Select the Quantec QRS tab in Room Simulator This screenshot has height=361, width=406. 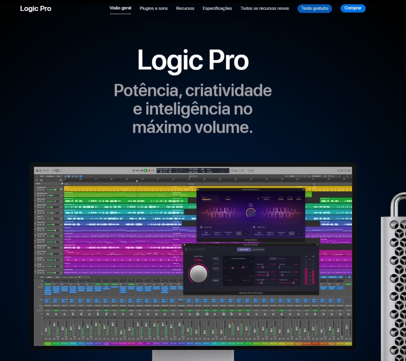coord(244,249)
